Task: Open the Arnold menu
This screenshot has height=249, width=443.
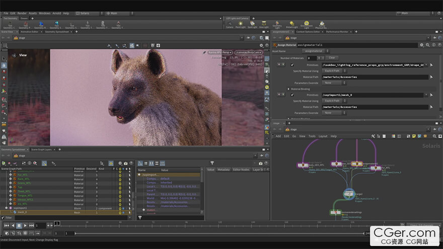Action: [x=56, y=13]
